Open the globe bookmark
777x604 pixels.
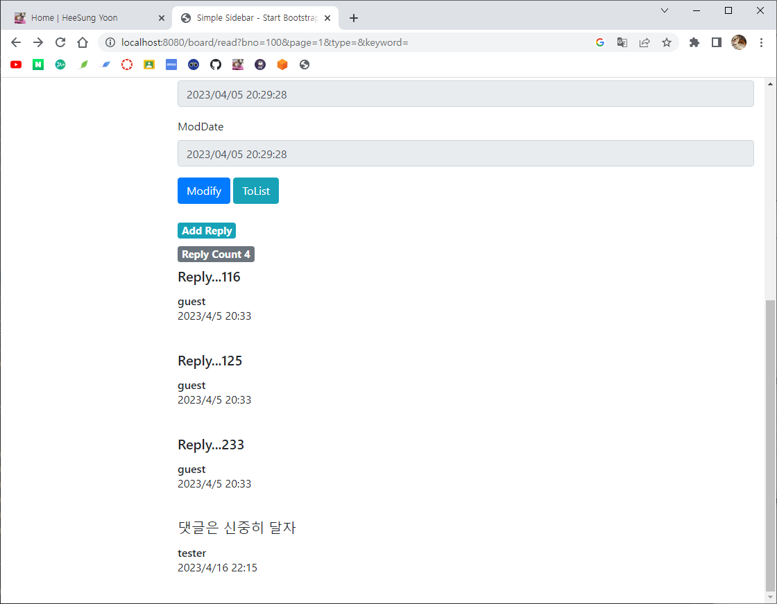point(305,64)
